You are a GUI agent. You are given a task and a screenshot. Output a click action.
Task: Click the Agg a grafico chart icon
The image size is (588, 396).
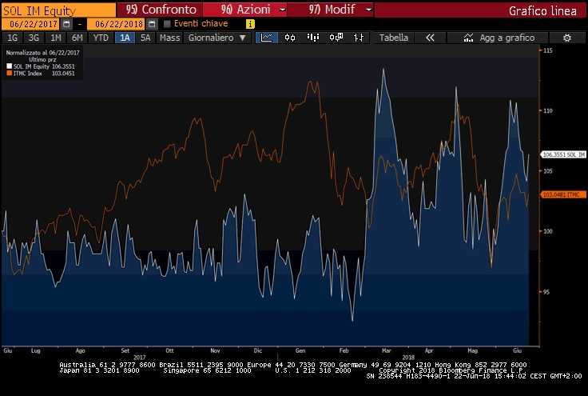click(468, 38)
